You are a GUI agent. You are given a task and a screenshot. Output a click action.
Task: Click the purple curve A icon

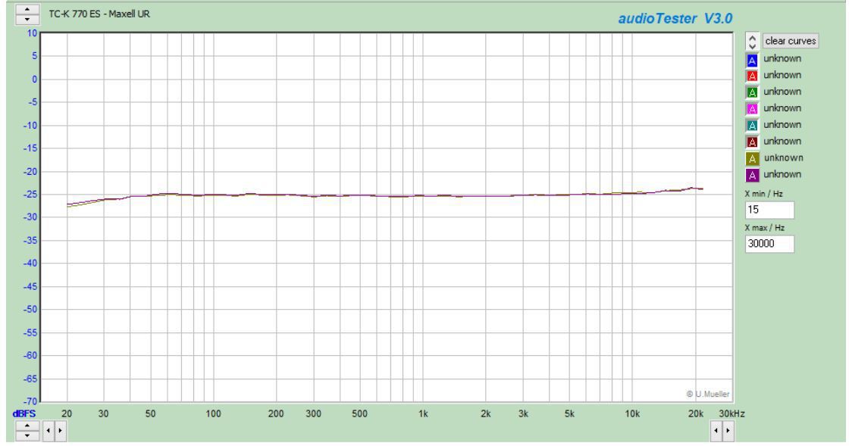coord(752,175)
